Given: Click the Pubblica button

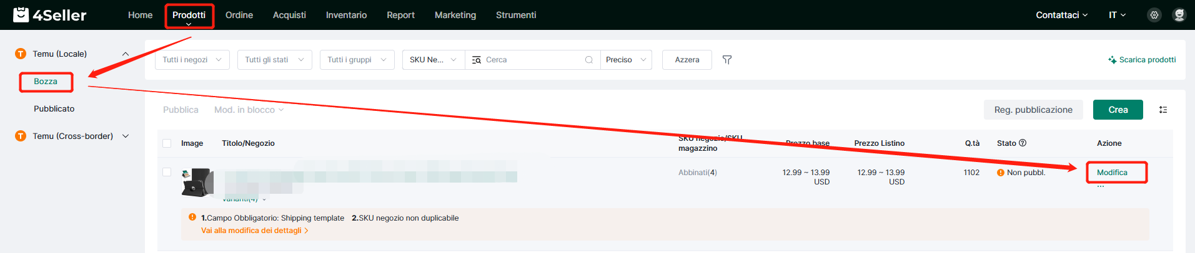Looking at the screenshot, I should [181, 110].
